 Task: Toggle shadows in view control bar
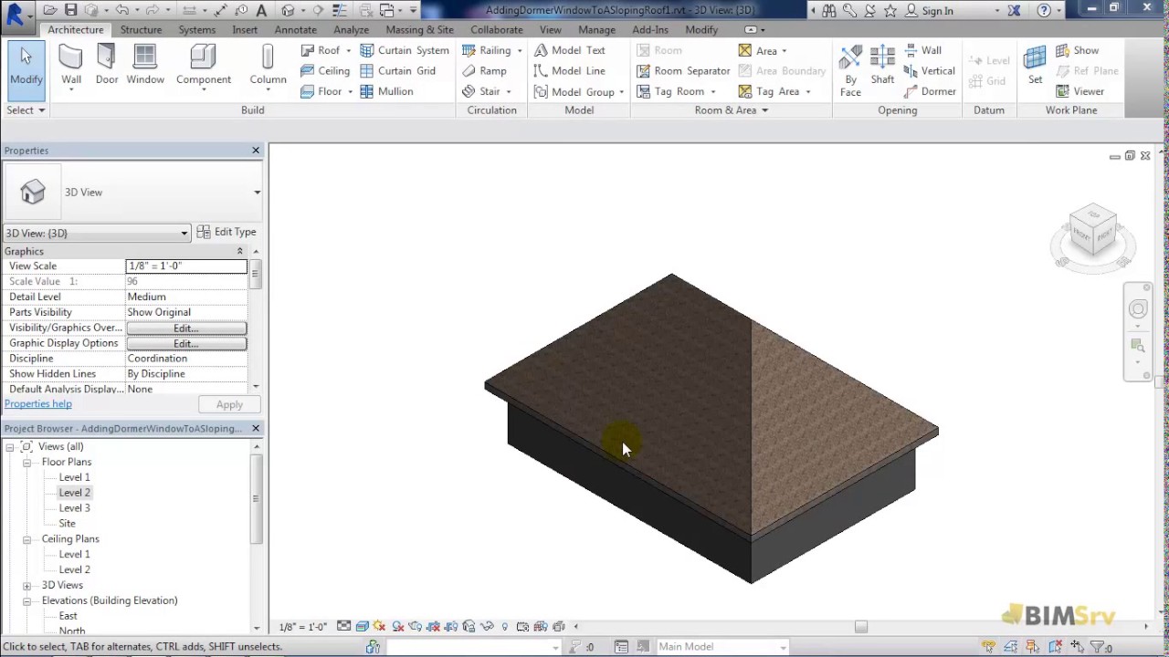(x=398, y=626)
